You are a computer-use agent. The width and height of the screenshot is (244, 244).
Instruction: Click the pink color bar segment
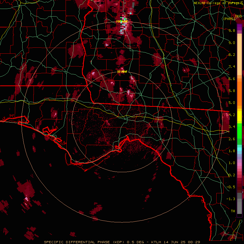coord(239,164)
